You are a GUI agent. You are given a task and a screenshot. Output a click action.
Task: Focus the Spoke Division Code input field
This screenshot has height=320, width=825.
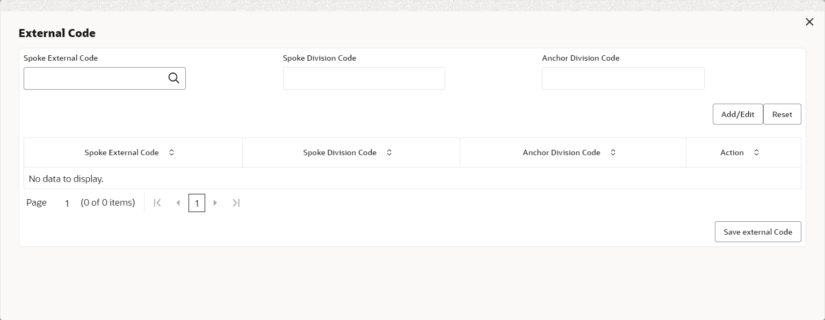click(x=364, y=78)
